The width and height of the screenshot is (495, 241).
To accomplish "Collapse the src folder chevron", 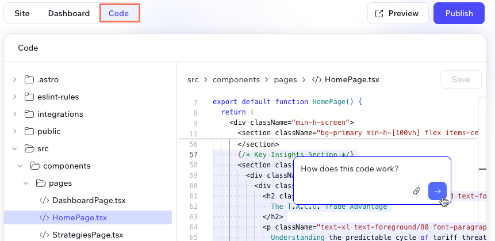I will point(14,148).
